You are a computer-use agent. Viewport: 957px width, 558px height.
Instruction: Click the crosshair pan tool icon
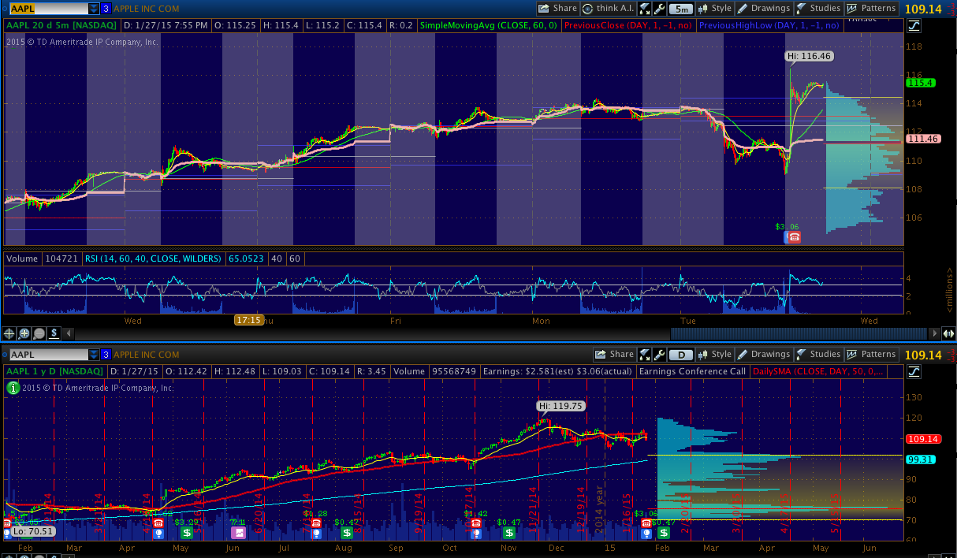tap(9, 333)
